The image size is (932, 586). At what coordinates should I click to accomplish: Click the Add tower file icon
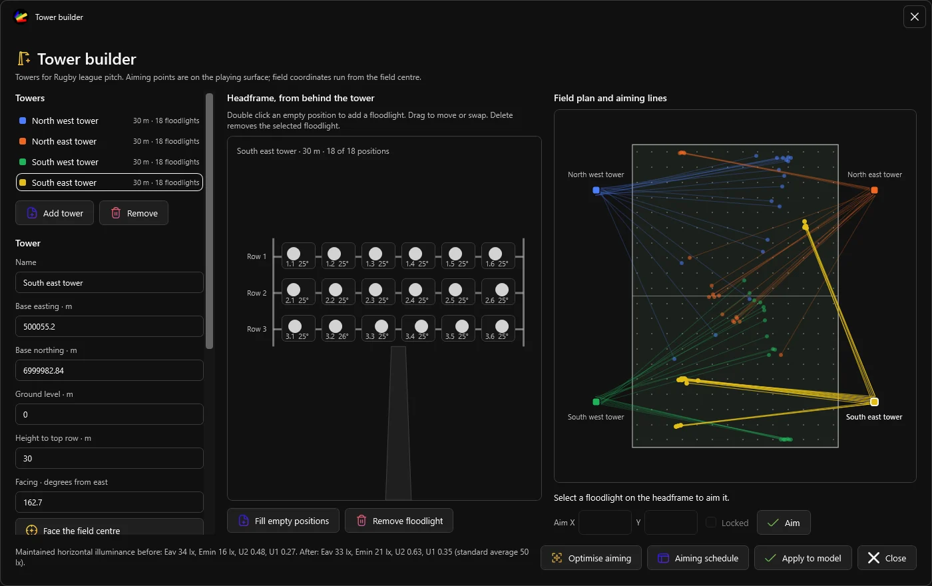(x=32, y=213)
